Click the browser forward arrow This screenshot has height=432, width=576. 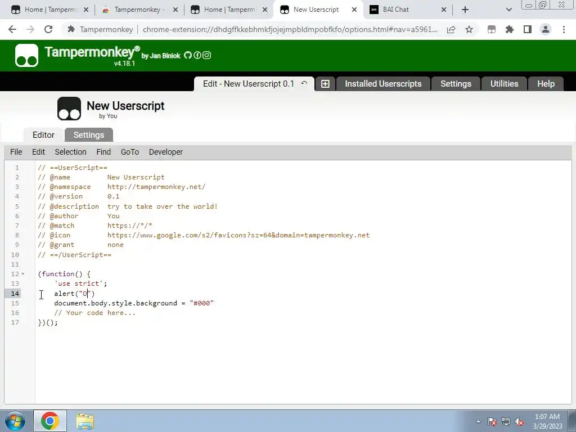coord(30,29)
